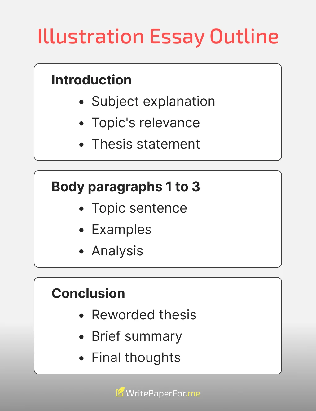
Task: Open the WritePaperFor.me link text
Action: (x=163, y=393)
